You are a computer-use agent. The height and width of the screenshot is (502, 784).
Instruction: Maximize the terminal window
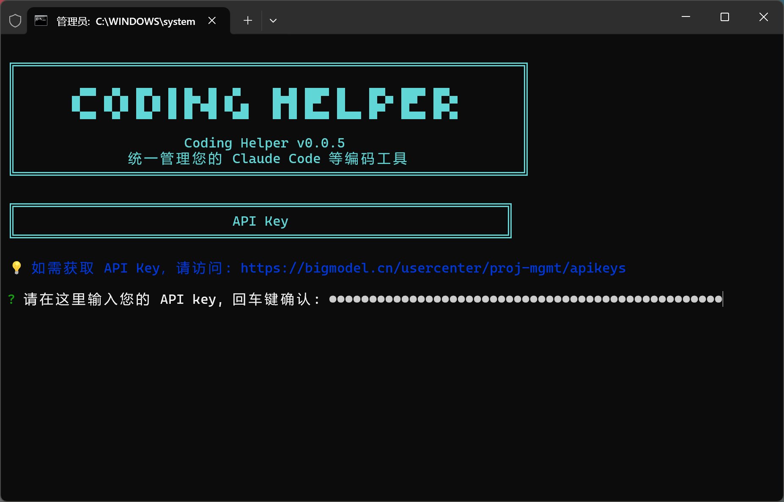point(724,17)
